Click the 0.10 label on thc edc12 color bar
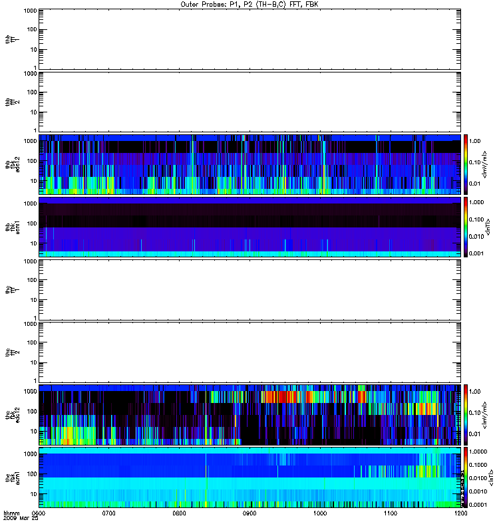Image resolution: width=499 pixels, height=532 pixels. pos(474,412)
